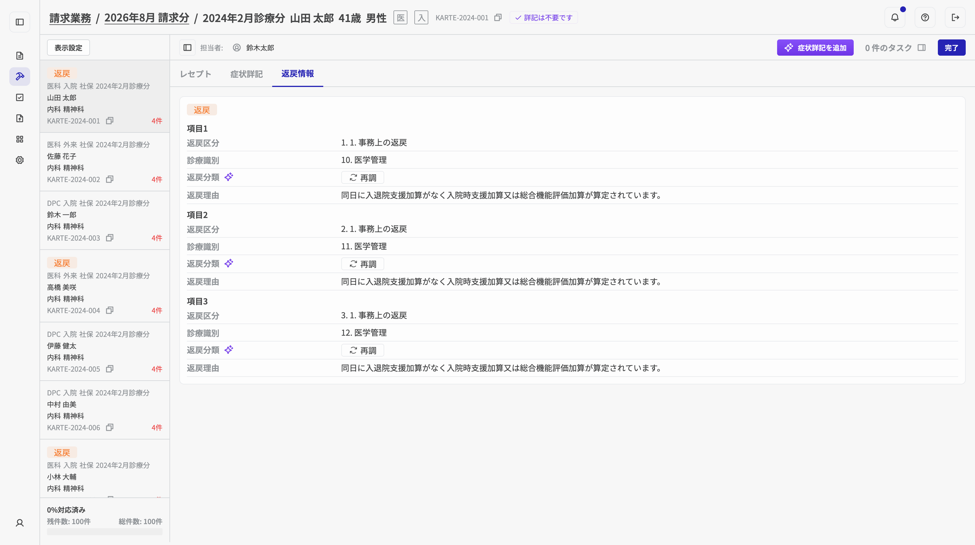Click the 2. 1. 事務上の返戻 value

point(374,229)
